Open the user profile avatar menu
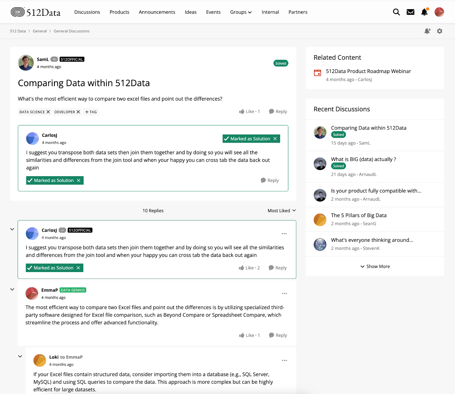 pyautogui.click(x=439, y=12)
